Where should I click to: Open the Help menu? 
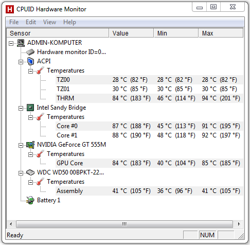point(69,22)
